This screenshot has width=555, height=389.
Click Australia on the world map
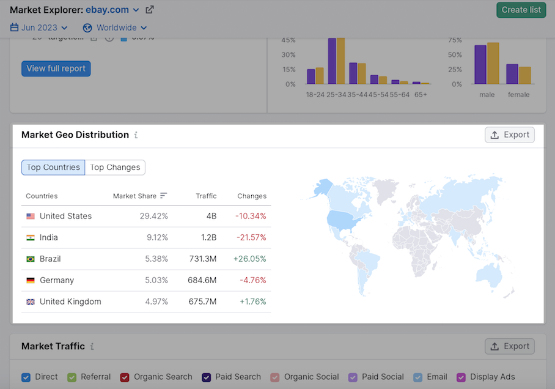(489, 276)
